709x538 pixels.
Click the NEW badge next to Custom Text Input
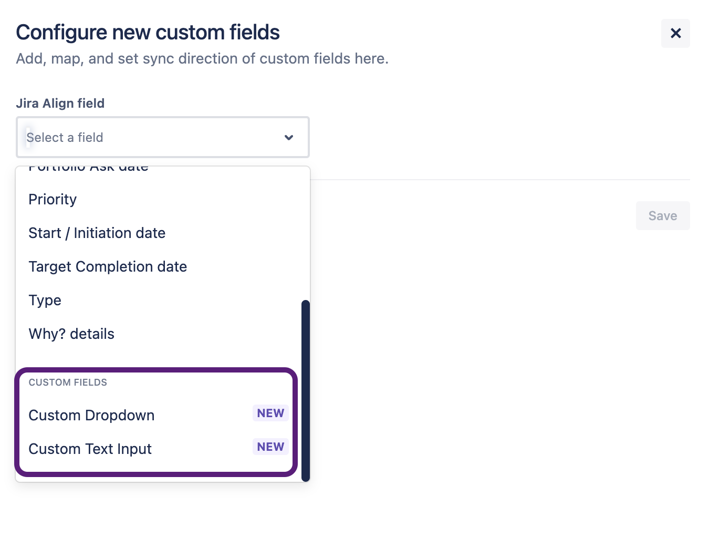point(270,447)
